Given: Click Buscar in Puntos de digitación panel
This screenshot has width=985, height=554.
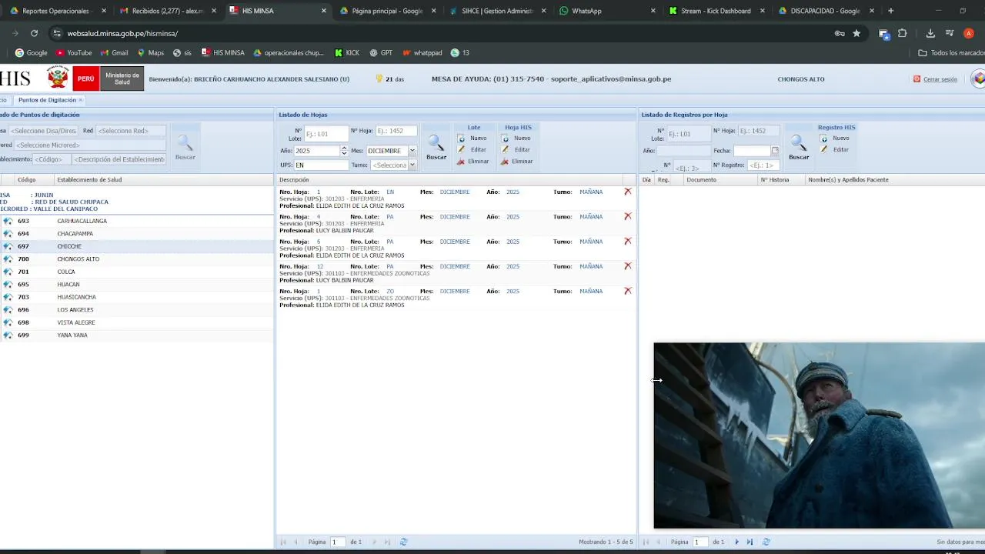Looking at the screenshot, I should [185, 146].
